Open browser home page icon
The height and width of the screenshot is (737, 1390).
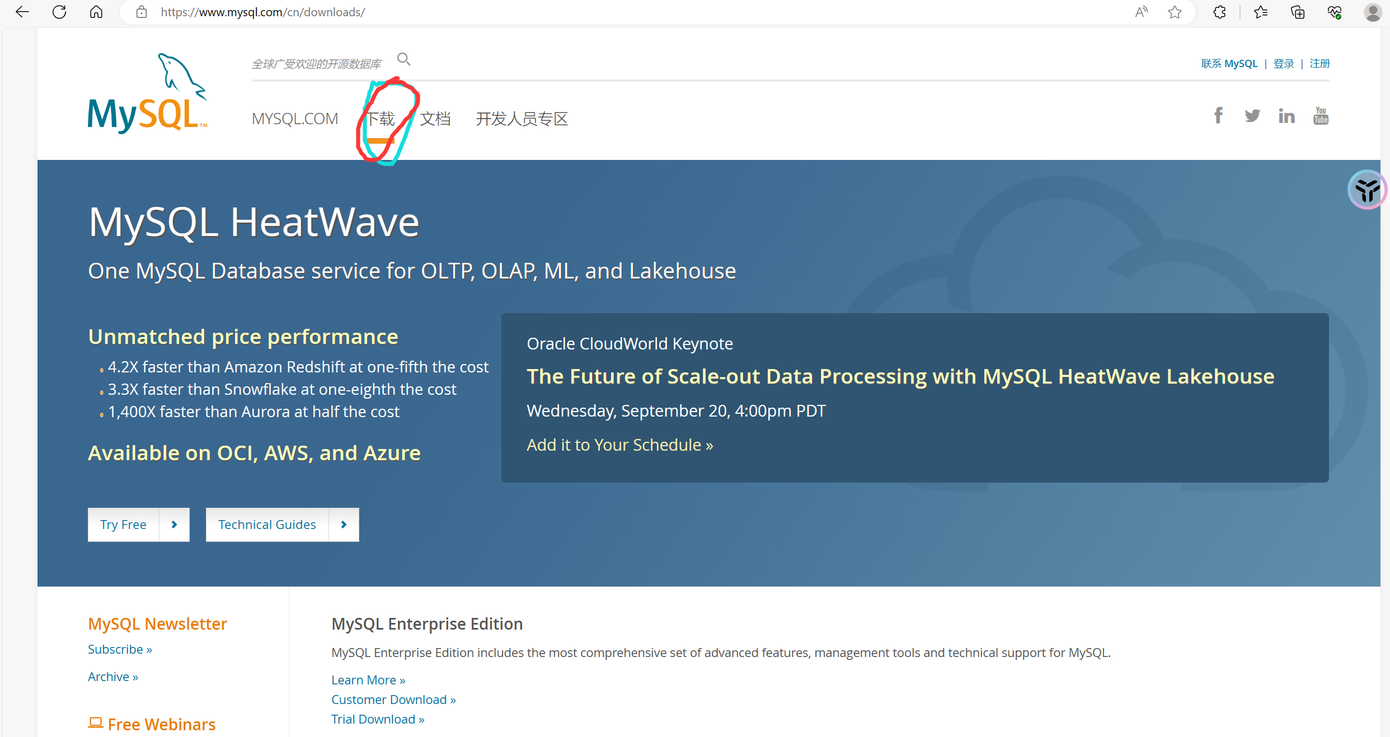tap(96, 12)
